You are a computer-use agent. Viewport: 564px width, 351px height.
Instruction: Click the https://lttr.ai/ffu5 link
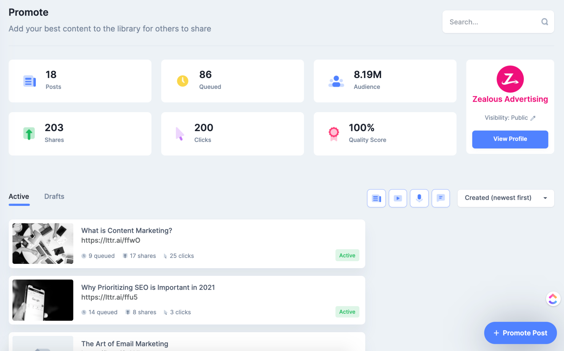pyautogui.click(x=109, y=297)
